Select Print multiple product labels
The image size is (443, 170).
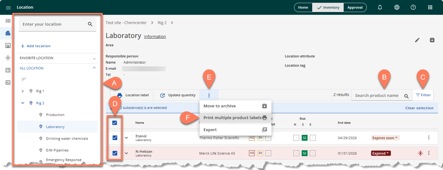[232, 118]
